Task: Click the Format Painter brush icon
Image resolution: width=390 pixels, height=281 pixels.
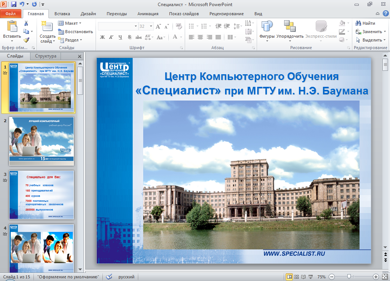Action: tap(26, 40)
